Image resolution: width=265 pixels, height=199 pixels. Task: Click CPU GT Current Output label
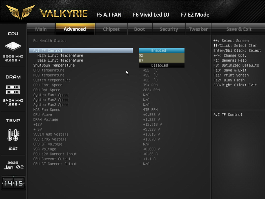(x=55, y=164)
